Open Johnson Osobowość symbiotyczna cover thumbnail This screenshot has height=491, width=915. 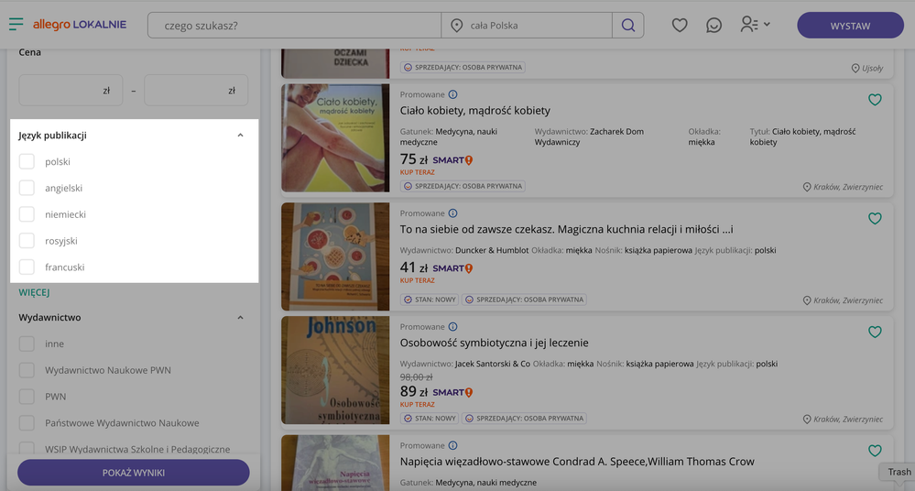(x=335, y=370)
